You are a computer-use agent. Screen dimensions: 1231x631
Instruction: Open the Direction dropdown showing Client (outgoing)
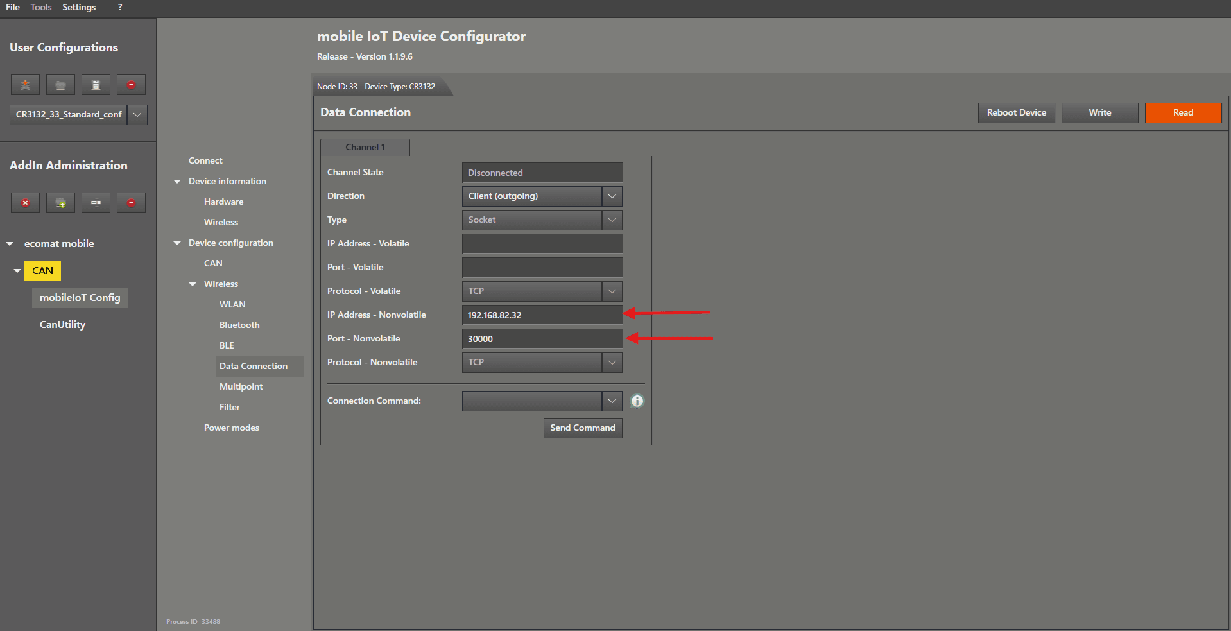612,196
